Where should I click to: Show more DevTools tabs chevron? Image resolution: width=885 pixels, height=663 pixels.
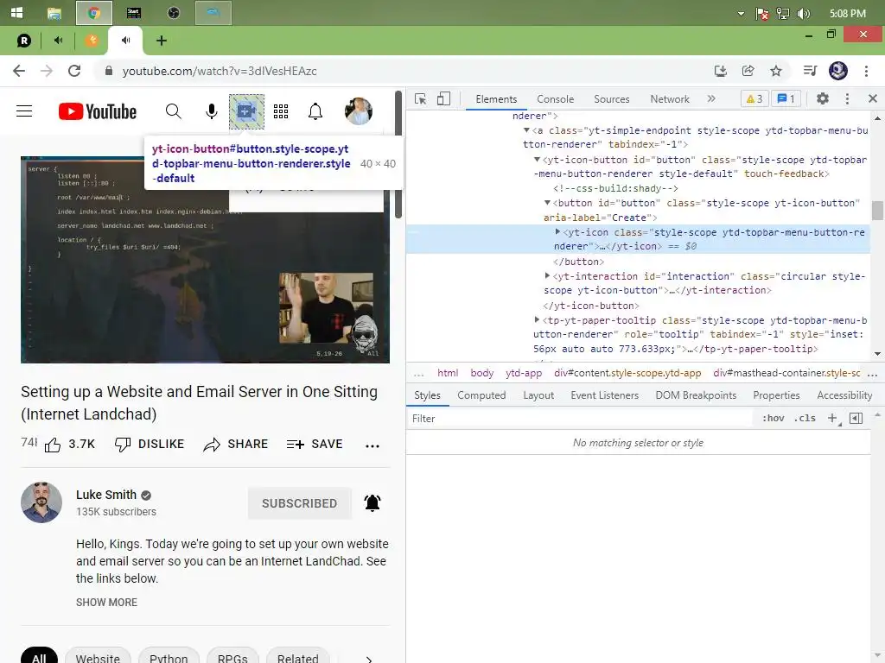coord(711,98)
